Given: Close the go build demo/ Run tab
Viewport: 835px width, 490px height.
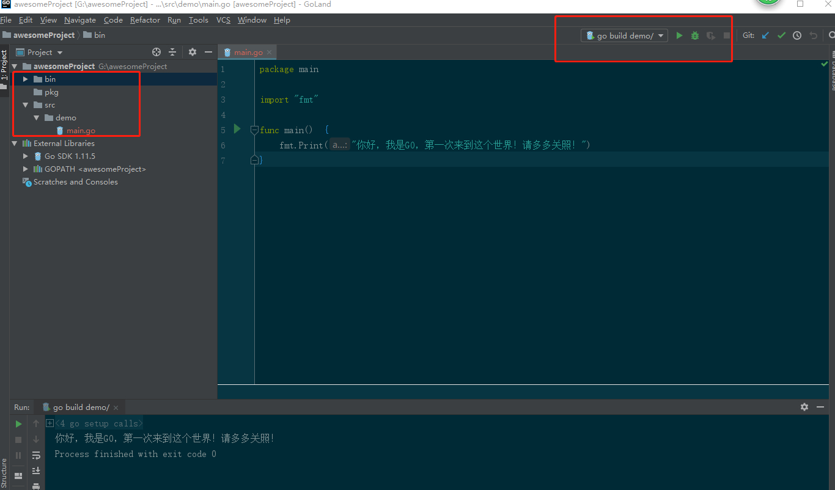Looking at the screenshot, I should (116, 407).
